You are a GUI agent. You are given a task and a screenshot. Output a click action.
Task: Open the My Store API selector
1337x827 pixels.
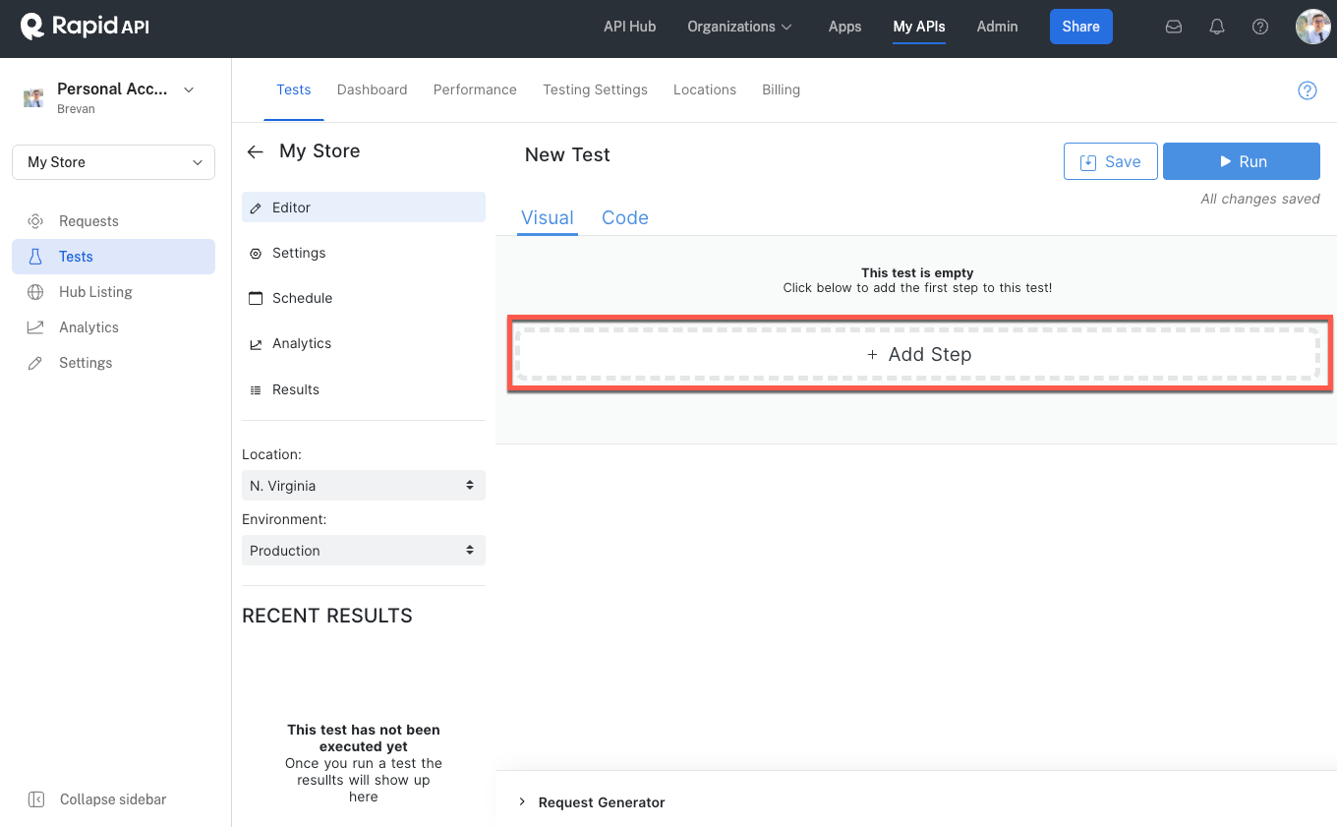(114, 162)
